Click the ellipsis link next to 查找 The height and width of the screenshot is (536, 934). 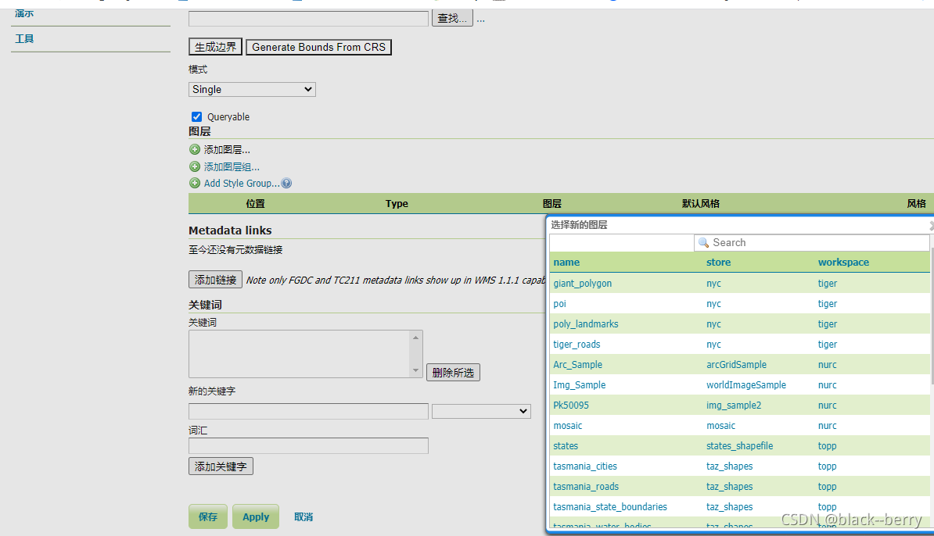pyautogui.click(x=481, y=19)
